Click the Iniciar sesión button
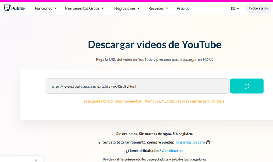The height and width of the screenshot is (162, 273). [258, 8]
